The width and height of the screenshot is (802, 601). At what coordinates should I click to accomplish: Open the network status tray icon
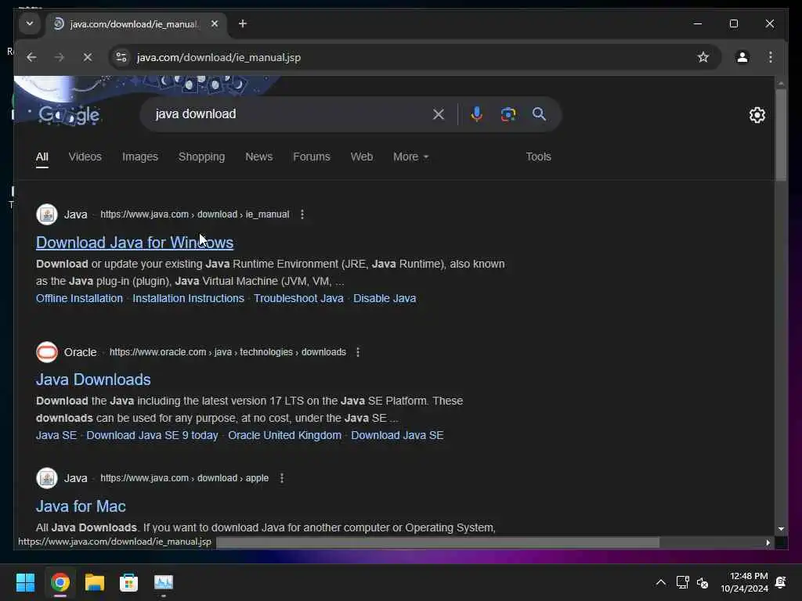682,582
